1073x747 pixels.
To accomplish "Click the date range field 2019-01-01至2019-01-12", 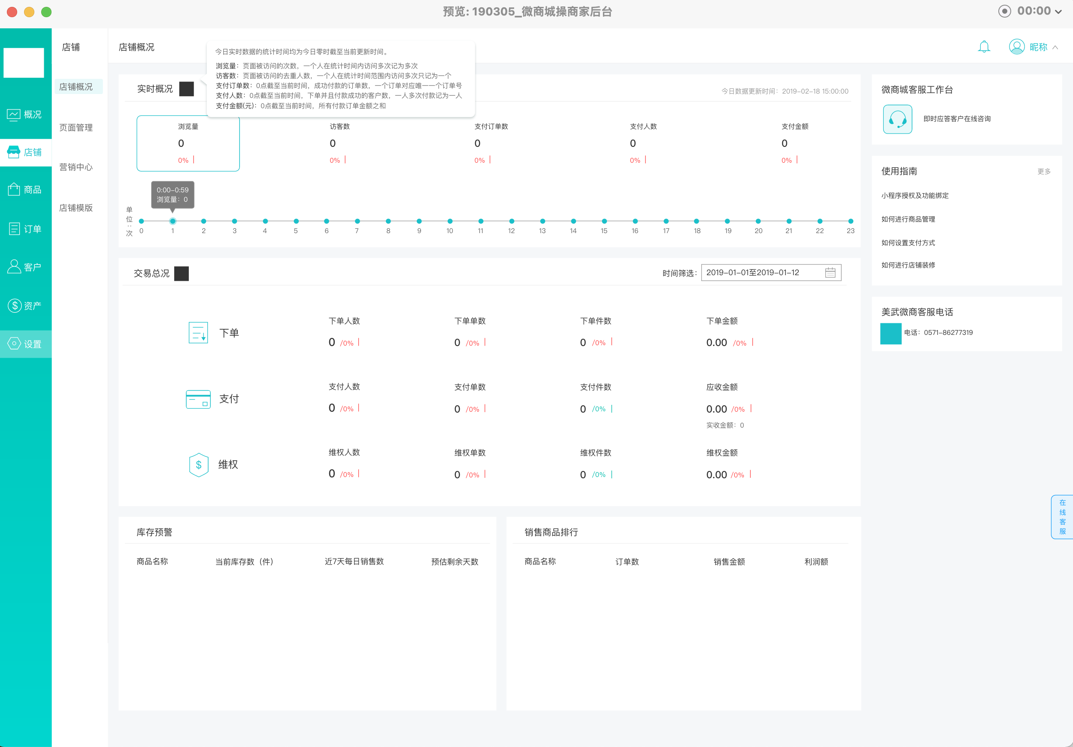I will 771,273.
